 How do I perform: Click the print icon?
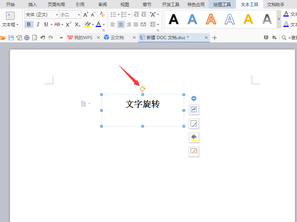click(x=27, y=38)
